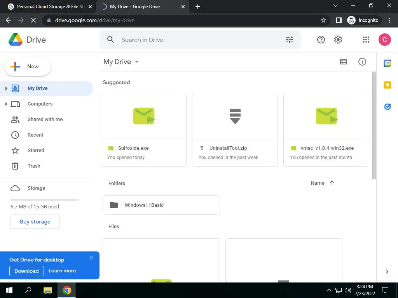The width and height of the screenshot is (398, 298).
Task: Open Google Keep side panel
Action: 388,85
